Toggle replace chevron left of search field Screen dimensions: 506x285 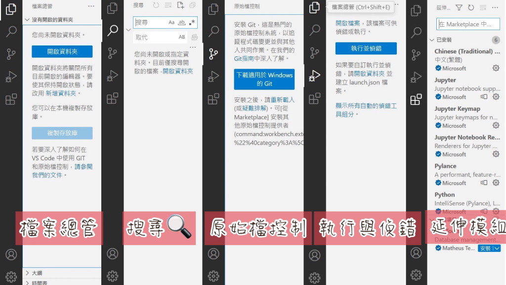[x=128, y=30]
